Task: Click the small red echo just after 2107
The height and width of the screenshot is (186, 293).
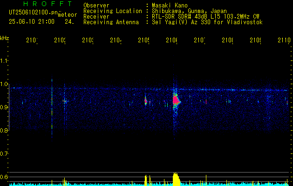Action: [x=206, y=102]
